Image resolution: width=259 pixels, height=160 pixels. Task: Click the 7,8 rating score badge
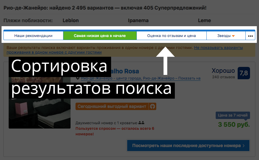point(244,73)
